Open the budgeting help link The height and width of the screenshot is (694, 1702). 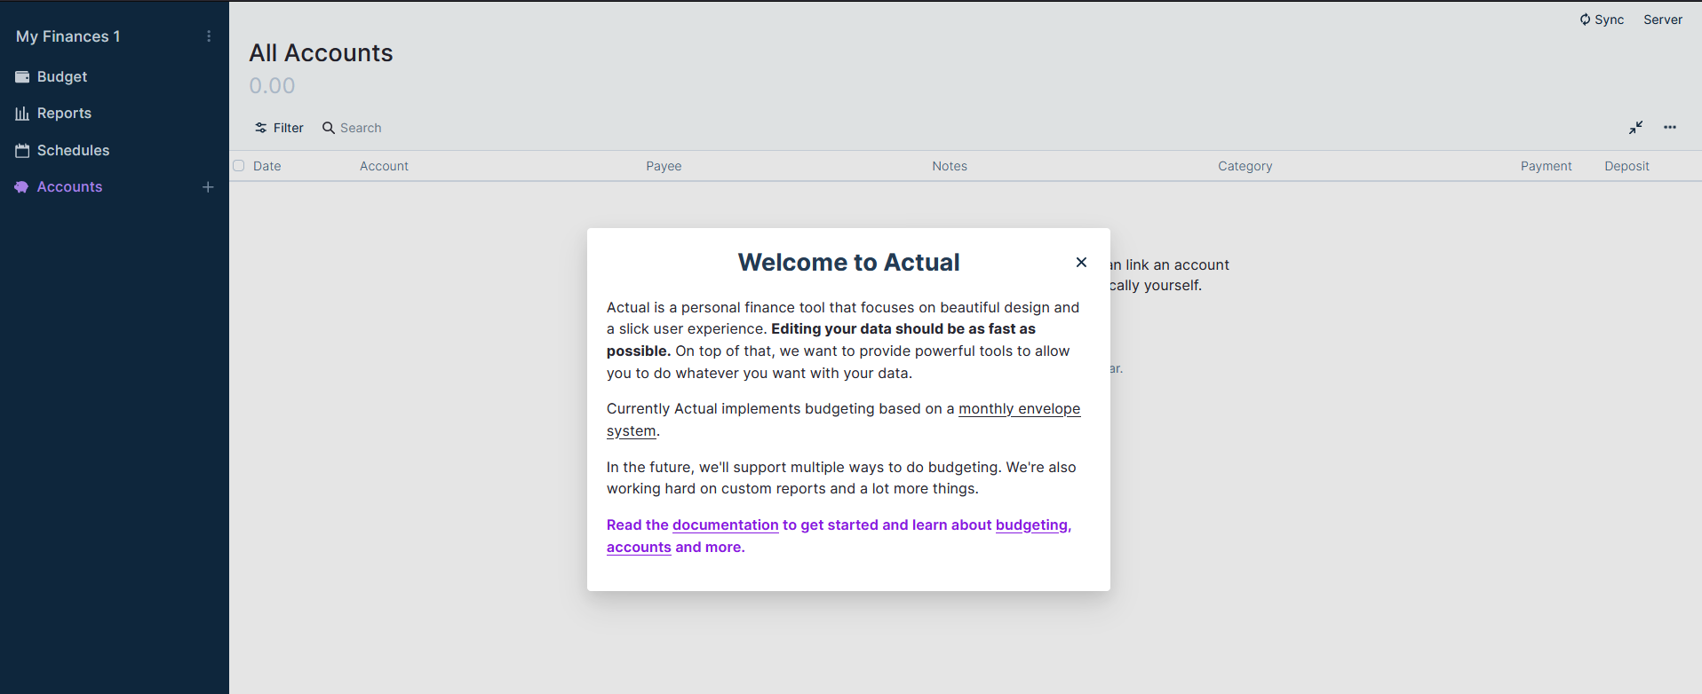[1031, 525]
